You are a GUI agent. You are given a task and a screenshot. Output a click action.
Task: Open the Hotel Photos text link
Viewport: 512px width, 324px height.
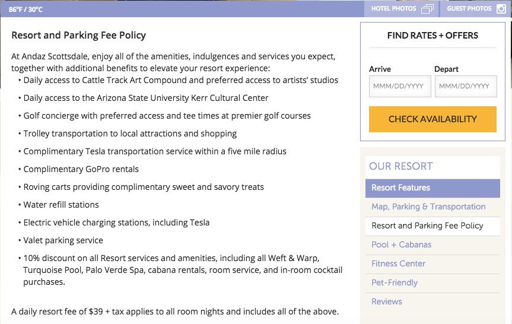393,9
